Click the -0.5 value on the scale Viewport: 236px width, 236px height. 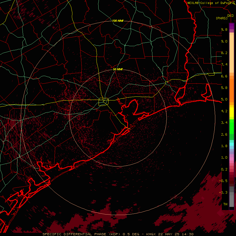pos(223,181)
